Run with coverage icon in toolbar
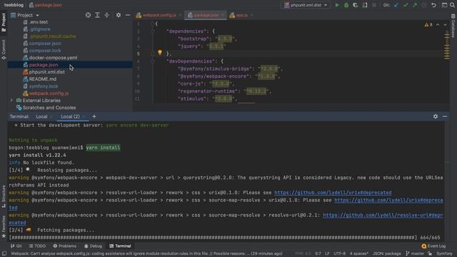The width and height of the screenshot is (457, 257). click(356, 5)
